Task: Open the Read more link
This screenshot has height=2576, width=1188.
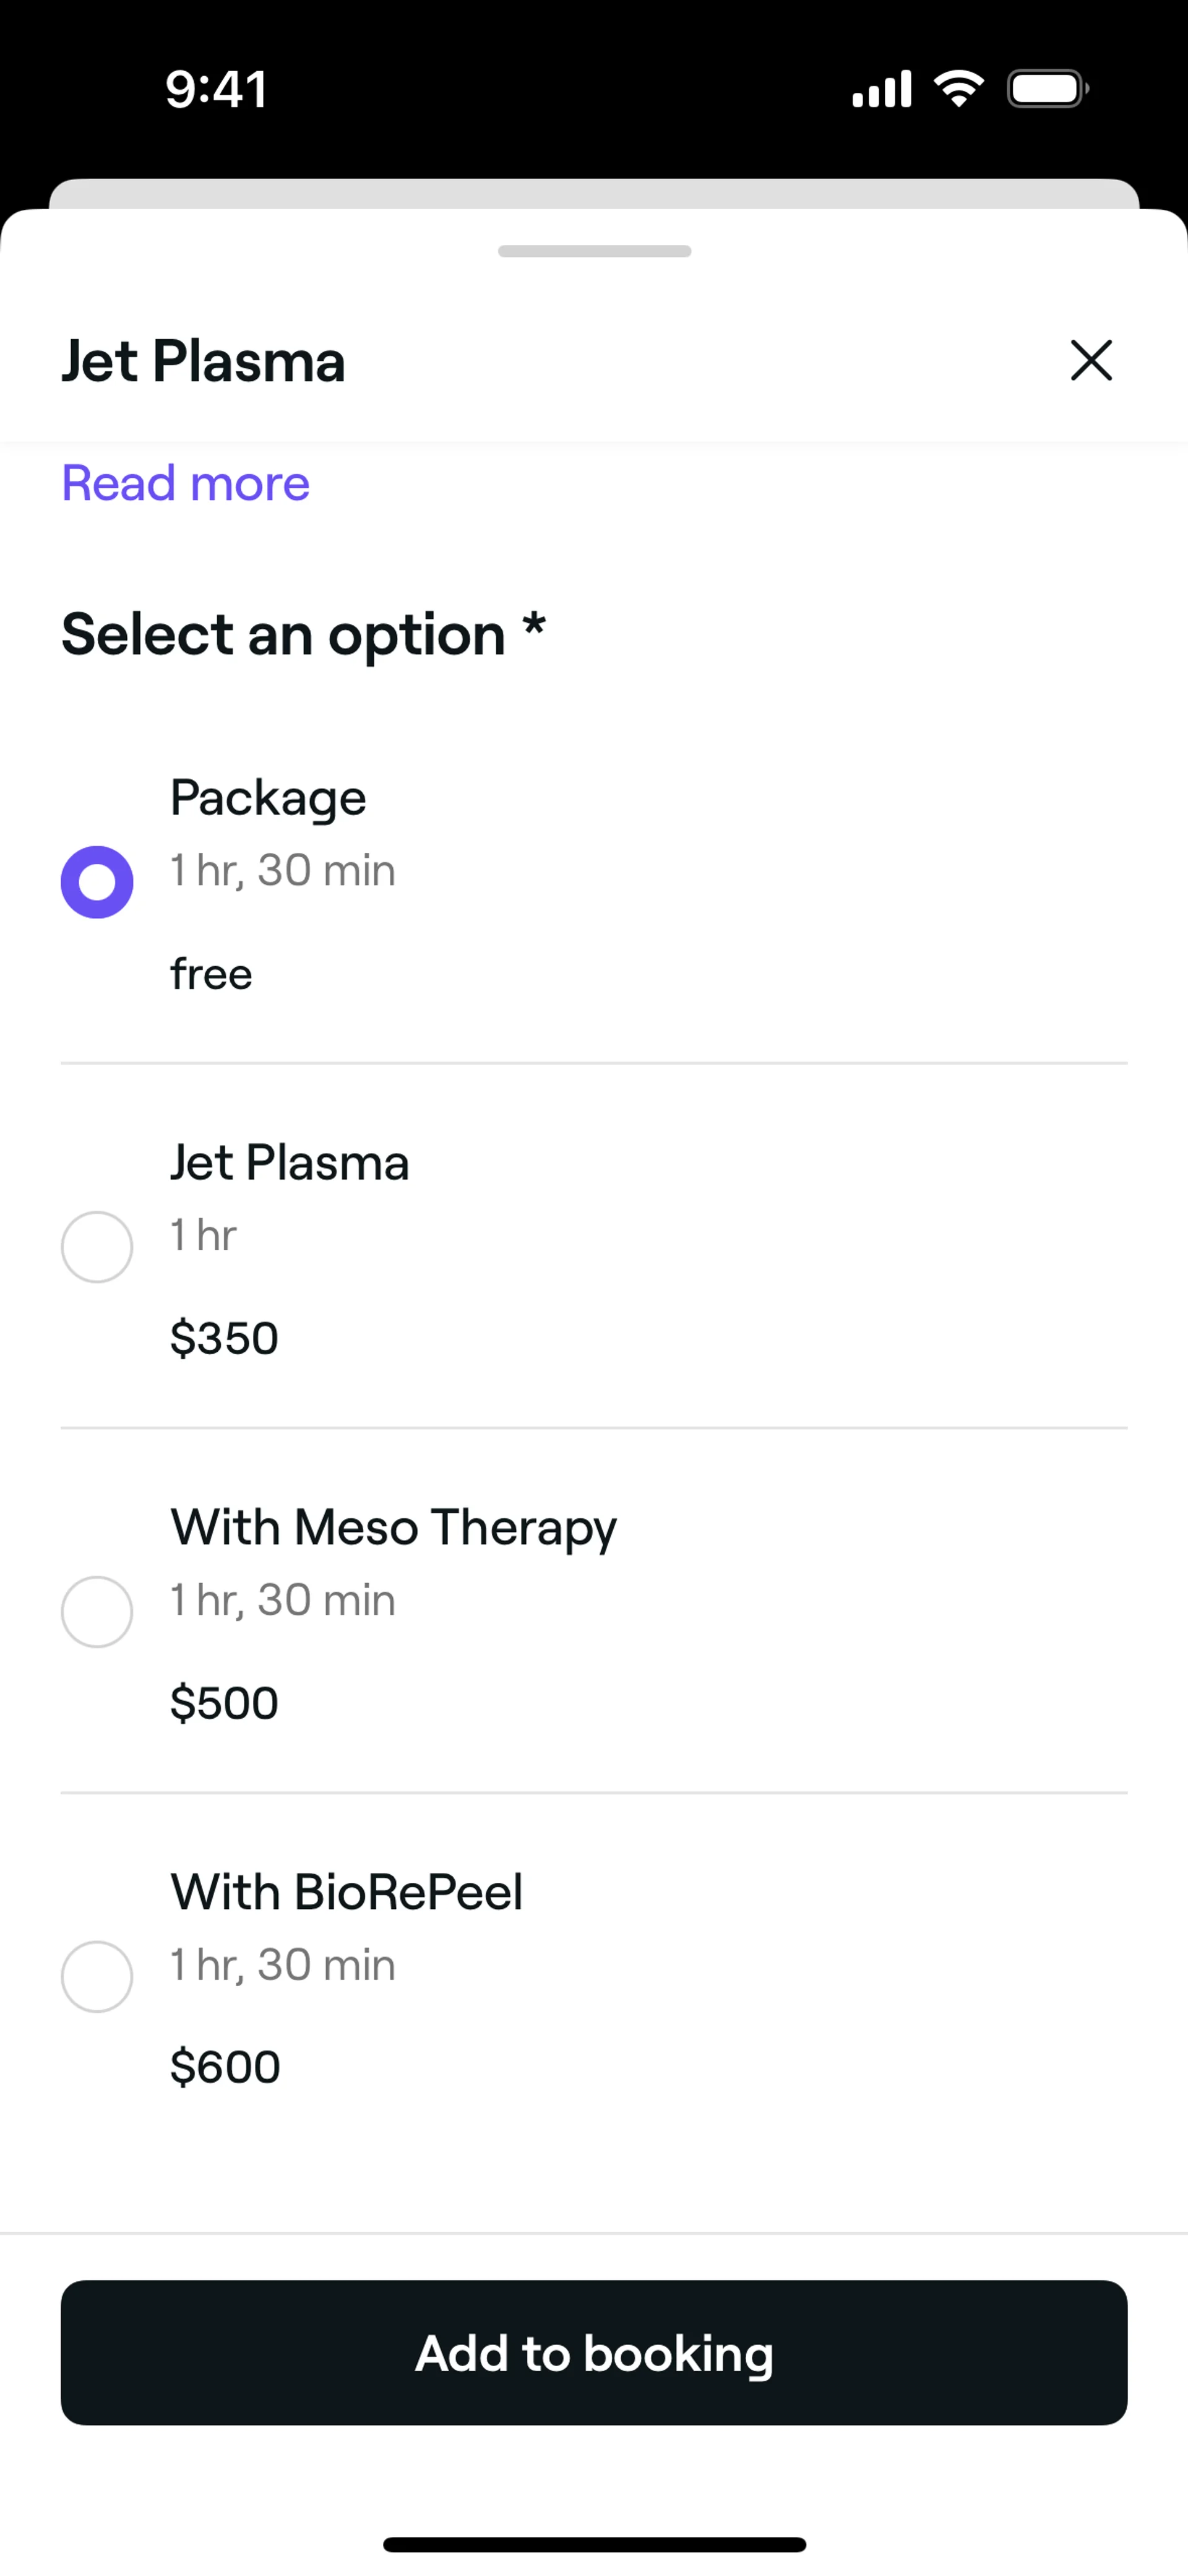Action: click(x=186, y=484)
